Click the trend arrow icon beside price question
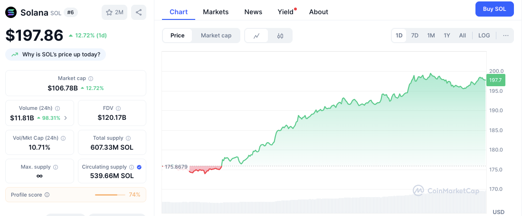 (15, 54)
